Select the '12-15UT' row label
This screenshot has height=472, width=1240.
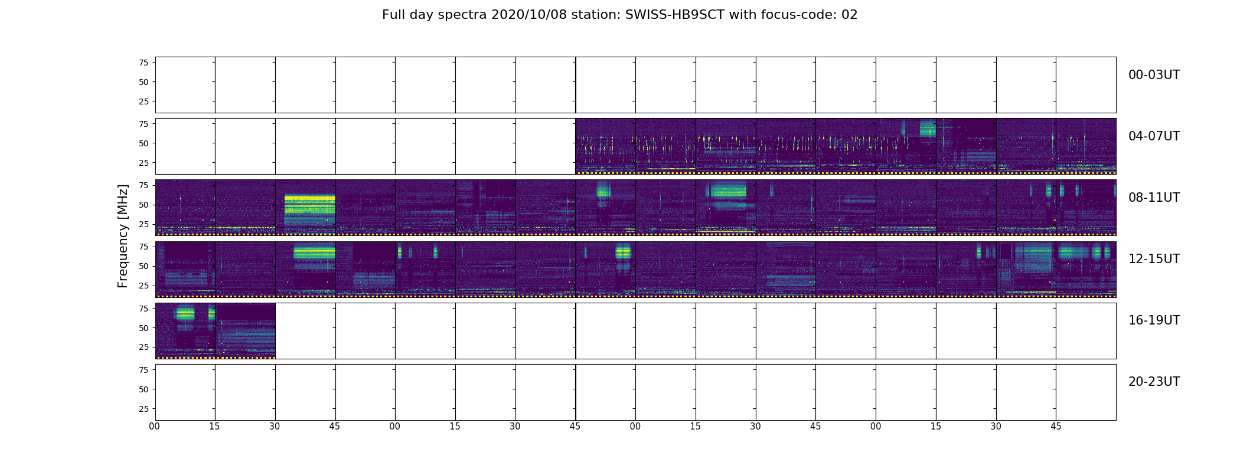(x=1154, y=259)
